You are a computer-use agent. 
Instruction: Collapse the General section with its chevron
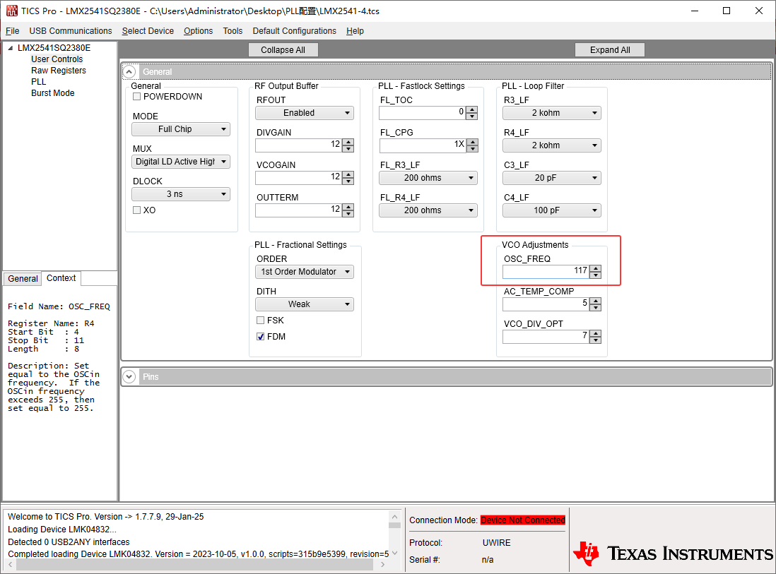point(129,72)
